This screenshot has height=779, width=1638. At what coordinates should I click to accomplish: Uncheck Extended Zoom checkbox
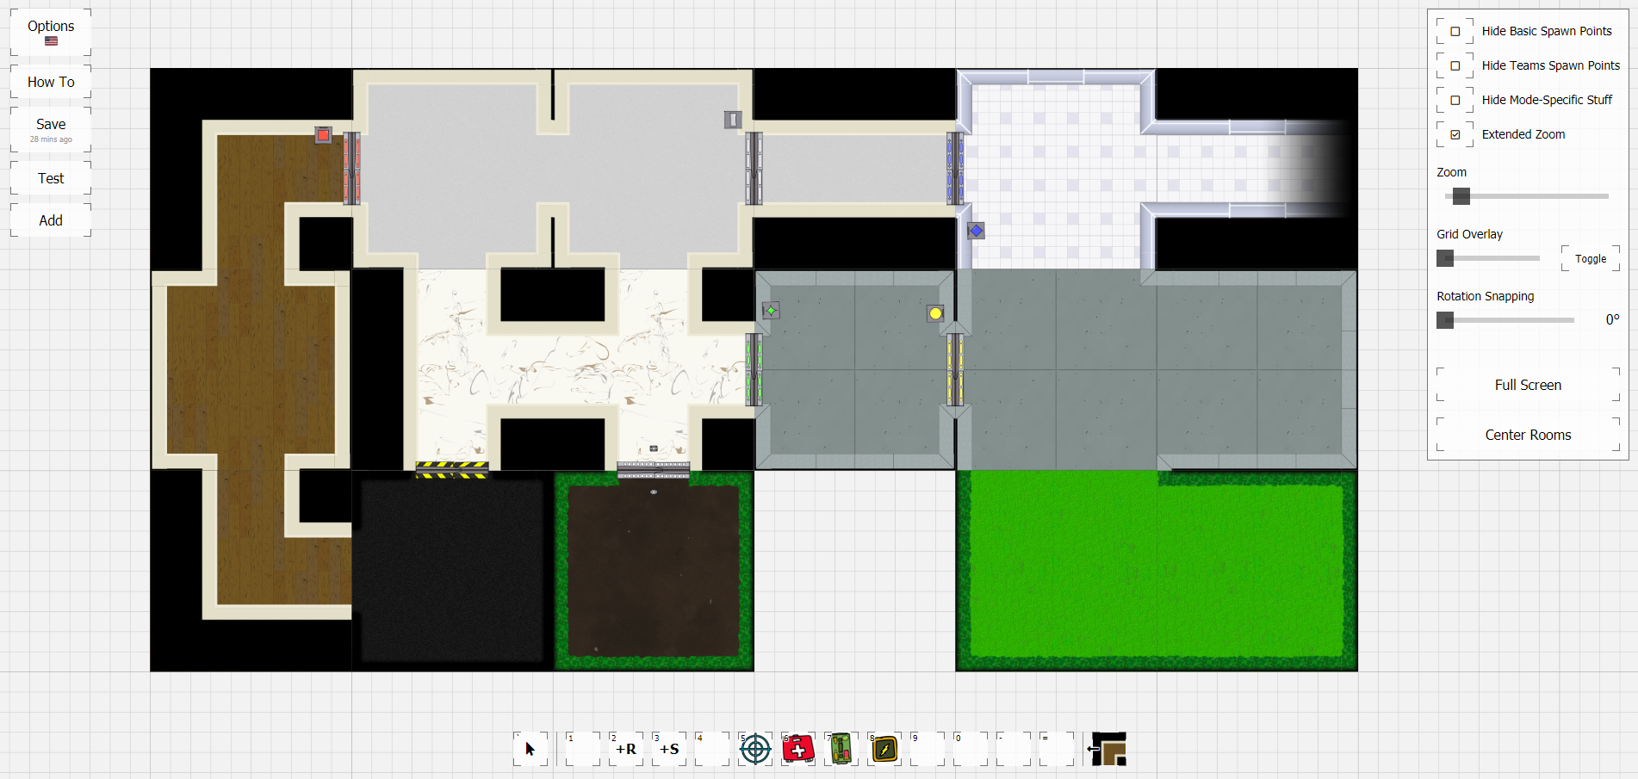pos(1455,134)
